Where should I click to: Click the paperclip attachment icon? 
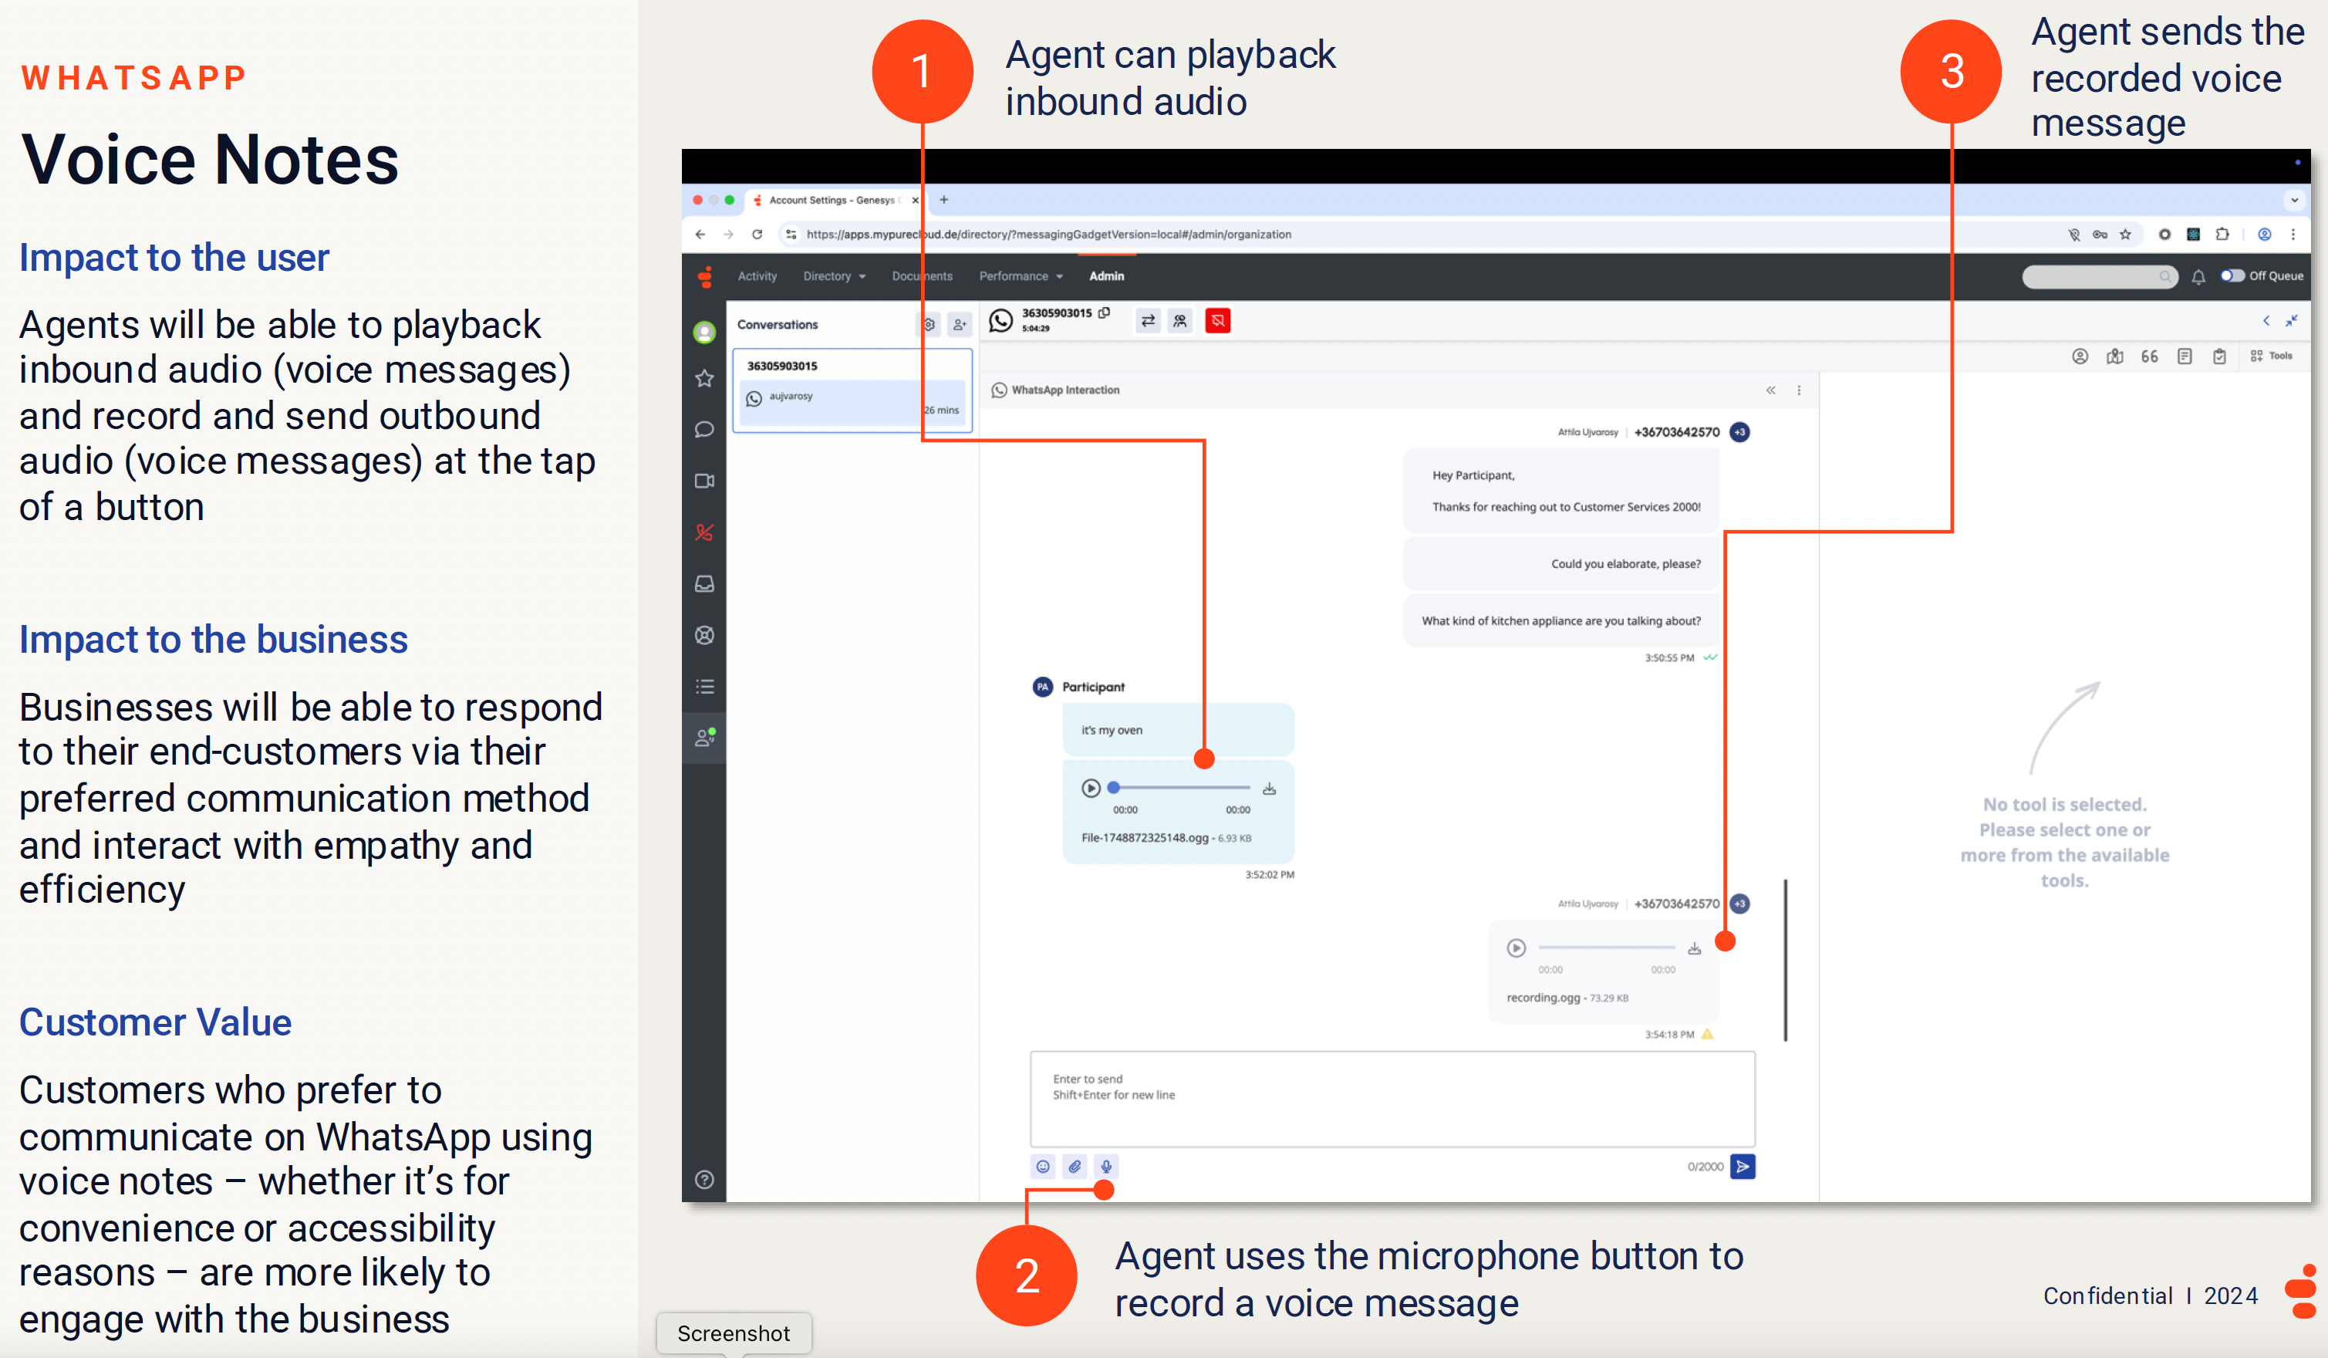pyautogui.click(x=1075, y=1166)
